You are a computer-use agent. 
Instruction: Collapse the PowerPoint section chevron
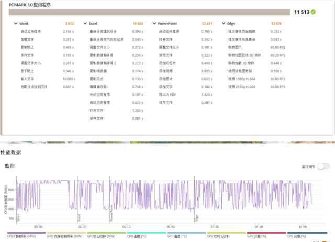point(154,23)
